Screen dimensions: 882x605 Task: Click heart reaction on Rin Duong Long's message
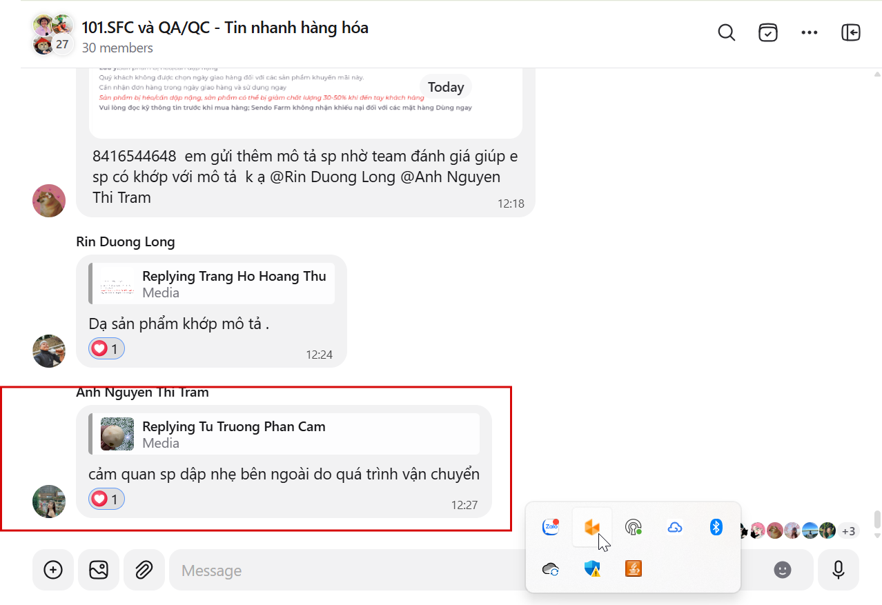click(x=106, y=348)
